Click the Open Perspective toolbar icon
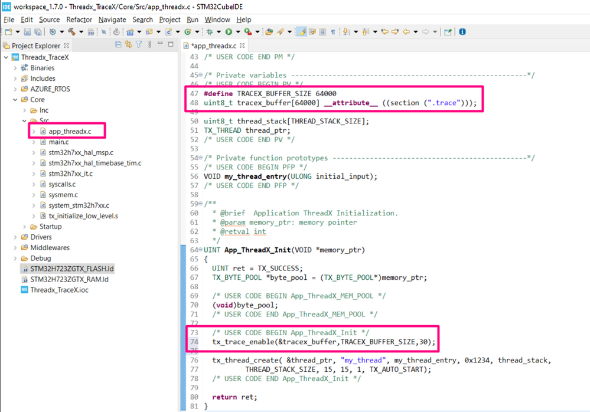The height and width of the screenshot is (412, 590). 448,32
